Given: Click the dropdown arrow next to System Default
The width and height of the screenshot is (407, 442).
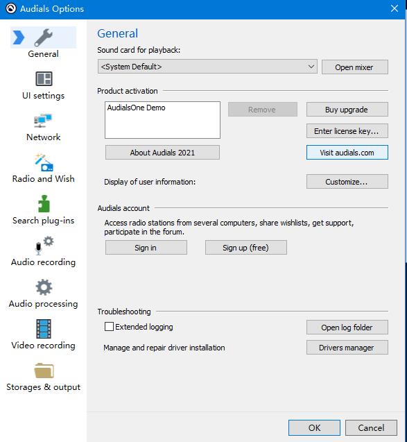Looking at the screenshot, I should pos(311,67).
